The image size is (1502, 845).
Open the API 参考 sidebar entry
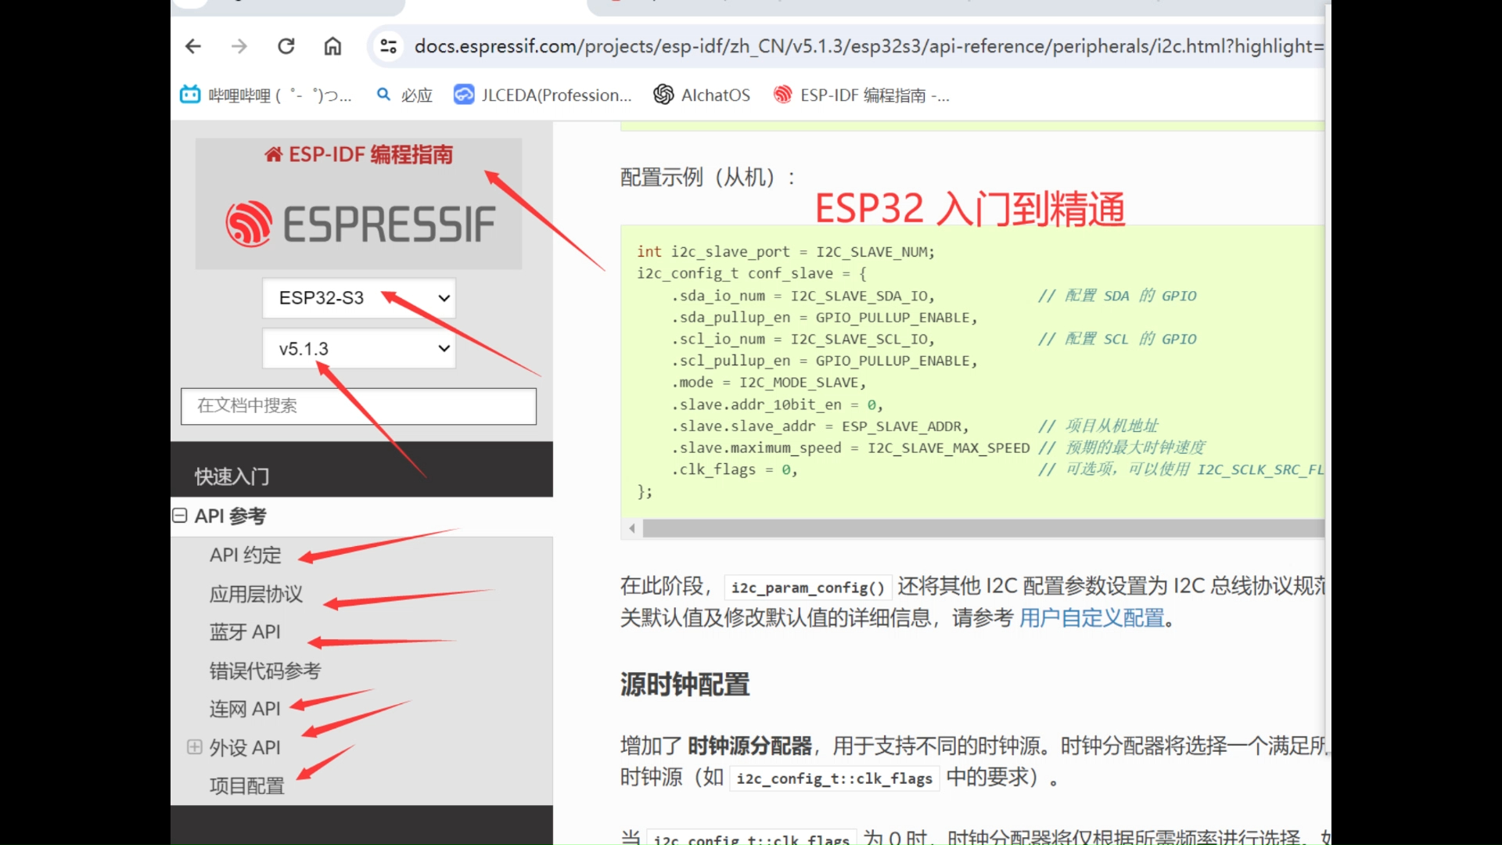pos(230,516)
